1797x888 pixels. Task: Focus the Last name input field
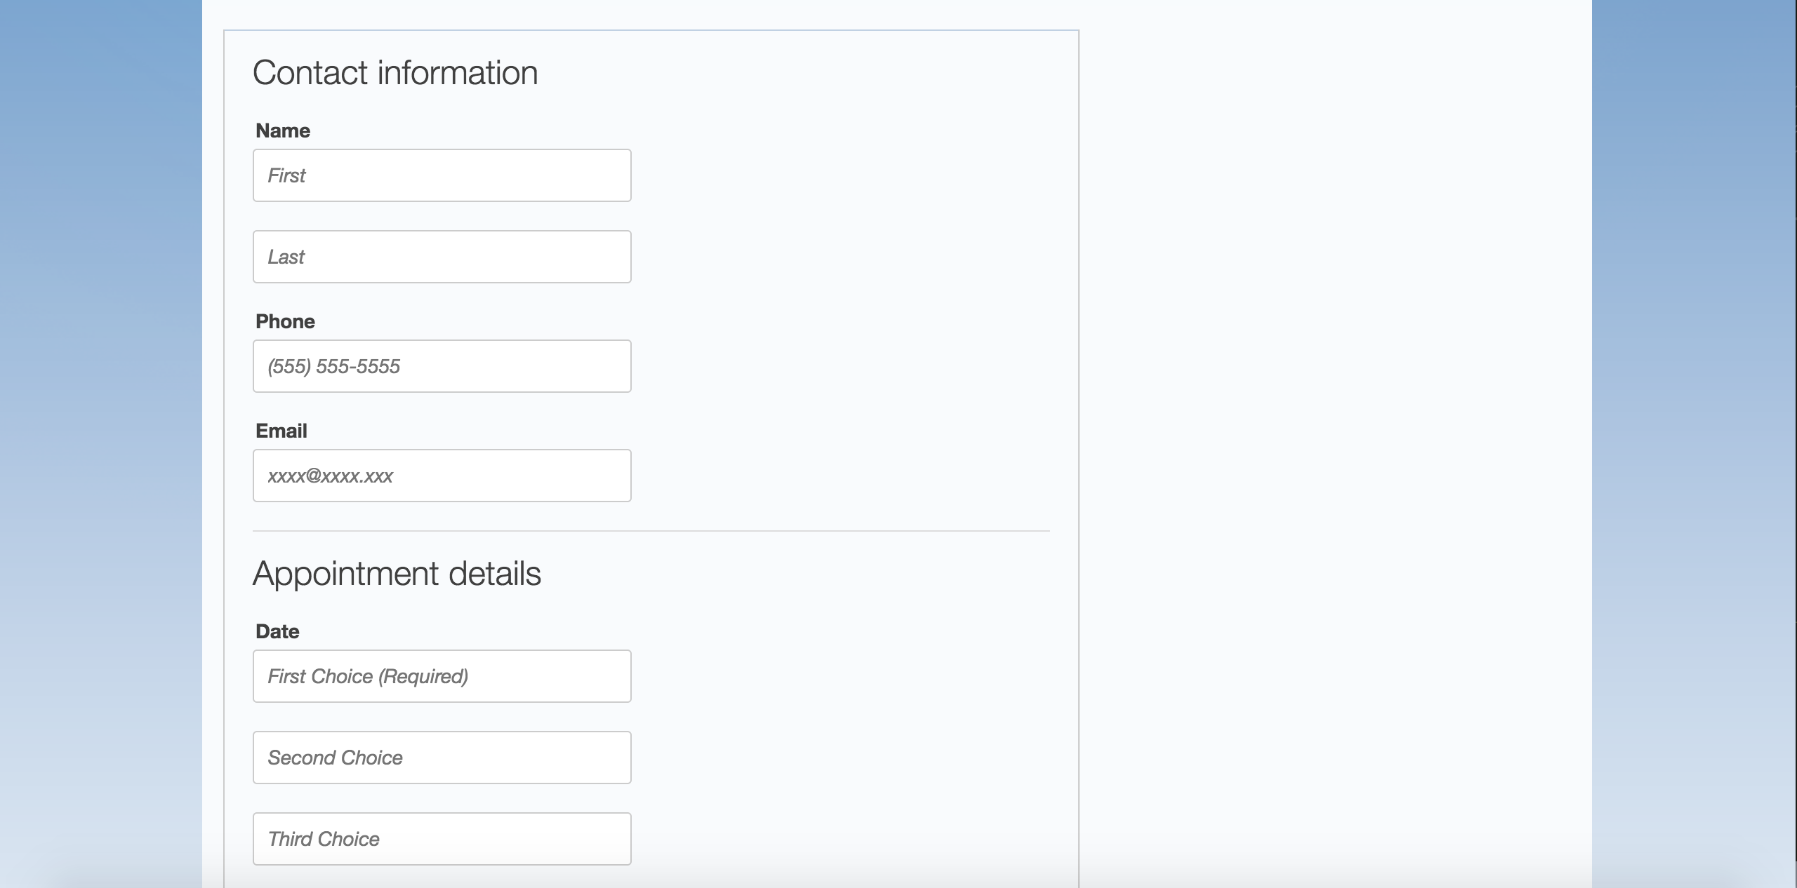click(x=442, y=257)
